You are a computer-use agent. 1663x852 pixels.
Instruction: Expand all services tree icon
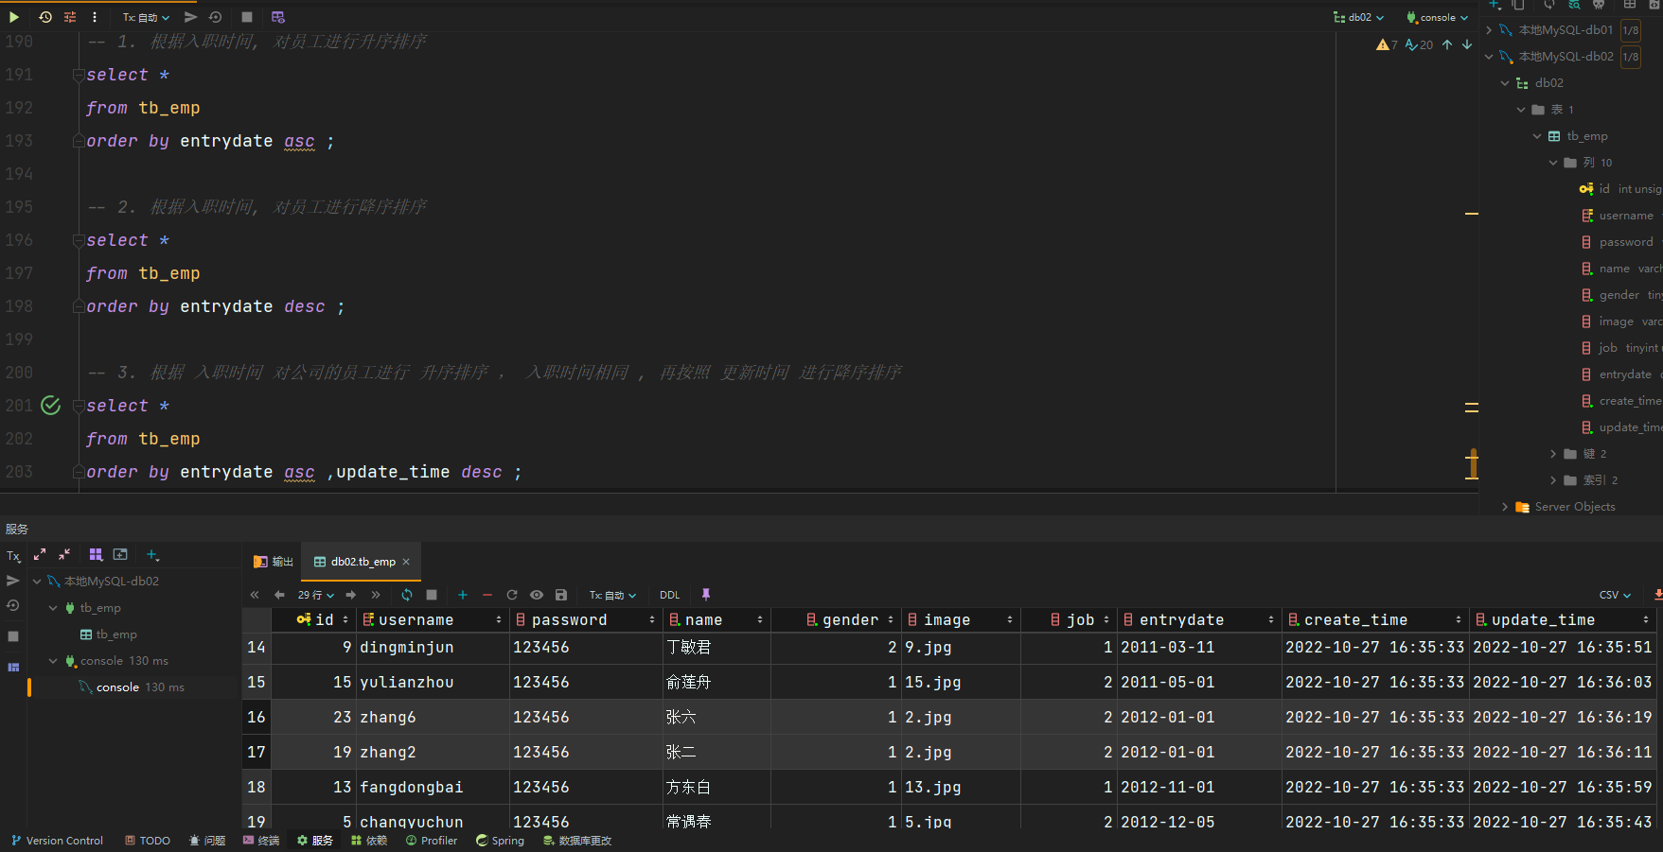40,555
